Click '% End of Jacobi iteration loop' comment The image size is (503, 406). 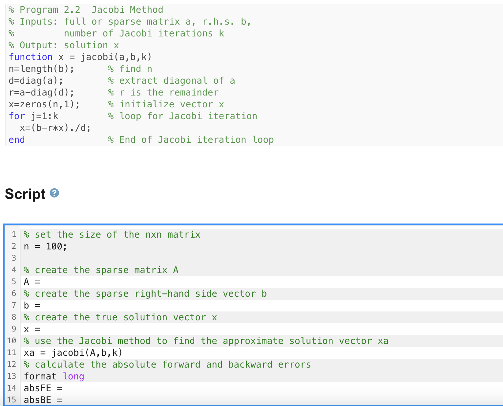pyautogui.click(x=191, y=140)
